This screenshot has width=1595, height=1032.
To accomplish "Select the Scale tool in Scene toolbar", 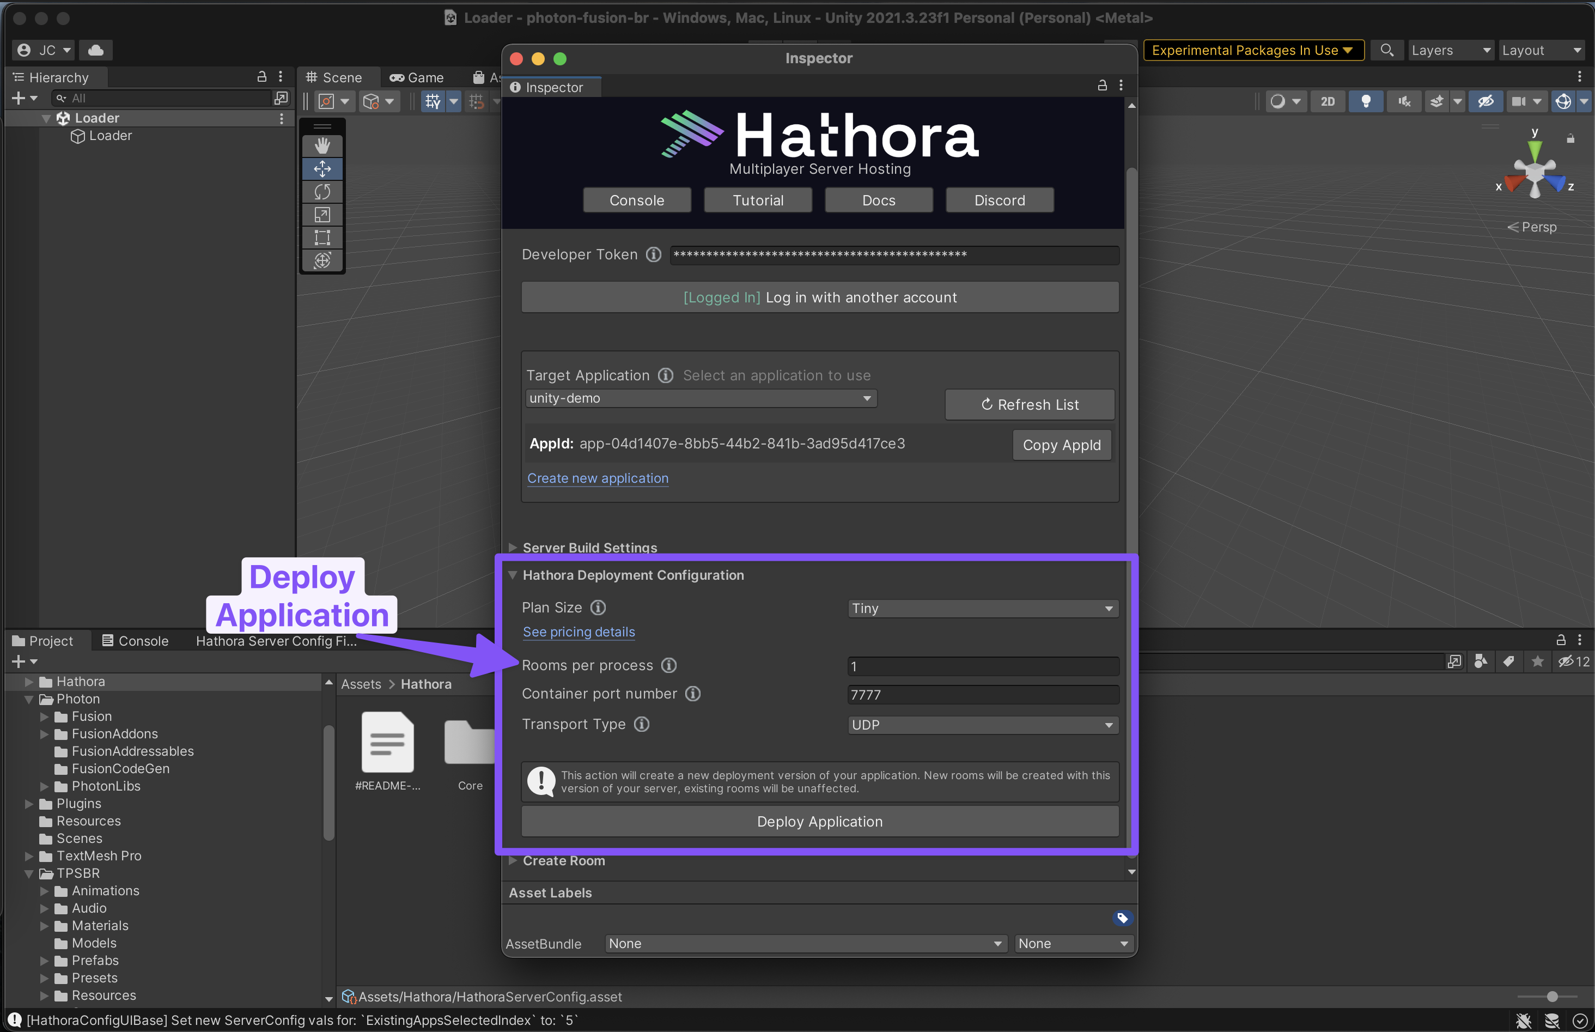I will (x=322, y=215).
